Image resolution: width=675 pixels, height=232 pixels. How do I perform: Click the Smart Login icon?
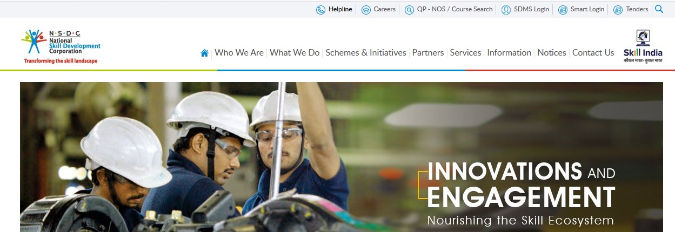[563, 10]
